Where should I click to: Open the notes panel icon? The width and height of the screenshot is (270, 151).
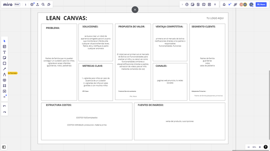pos(209,5)
